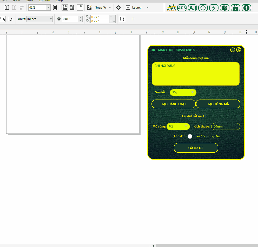
Task: Increase the nudge distance stepper value
Action: pos(80,18)
